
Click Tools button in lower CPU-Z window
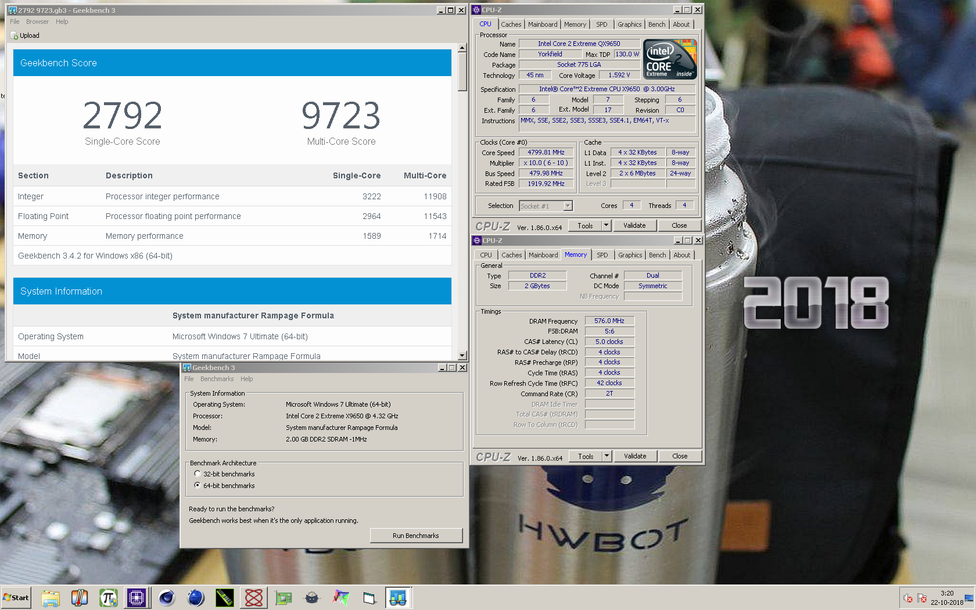(586, 456)
